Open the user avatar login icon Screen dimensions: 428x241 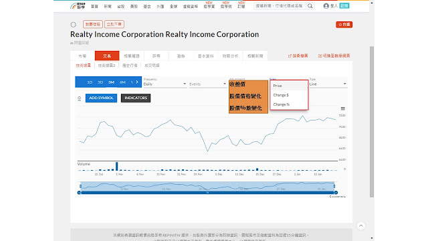click(326, 6)
